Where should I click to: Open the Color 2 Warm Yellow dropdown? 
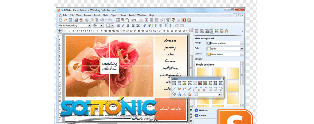click(242, 54)
